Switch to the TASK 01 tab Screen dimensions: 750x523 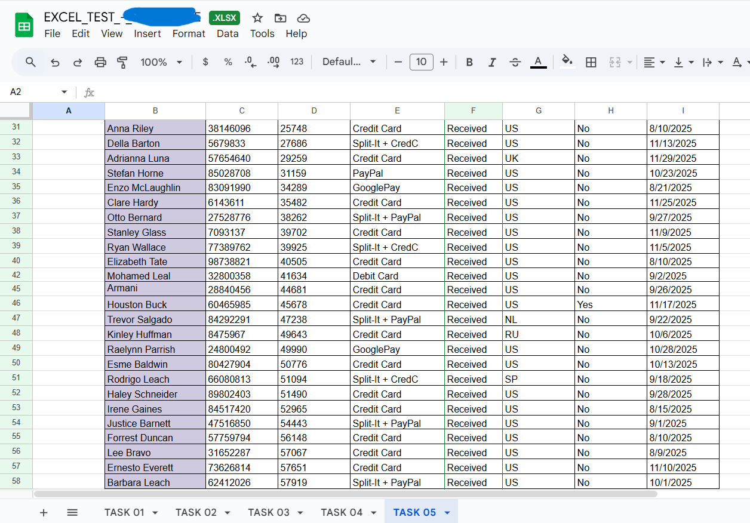[131, 512]
